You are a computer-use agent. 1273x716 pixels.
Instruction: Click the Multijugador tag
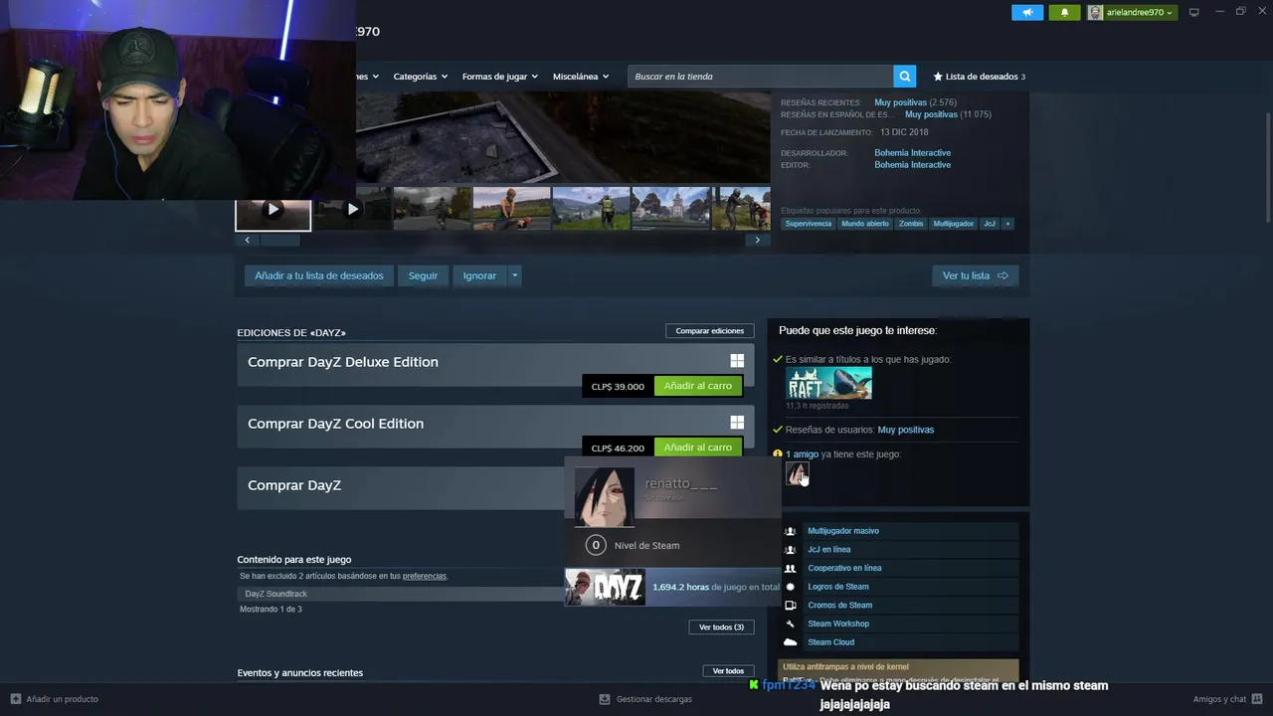(x=954, y=224)
